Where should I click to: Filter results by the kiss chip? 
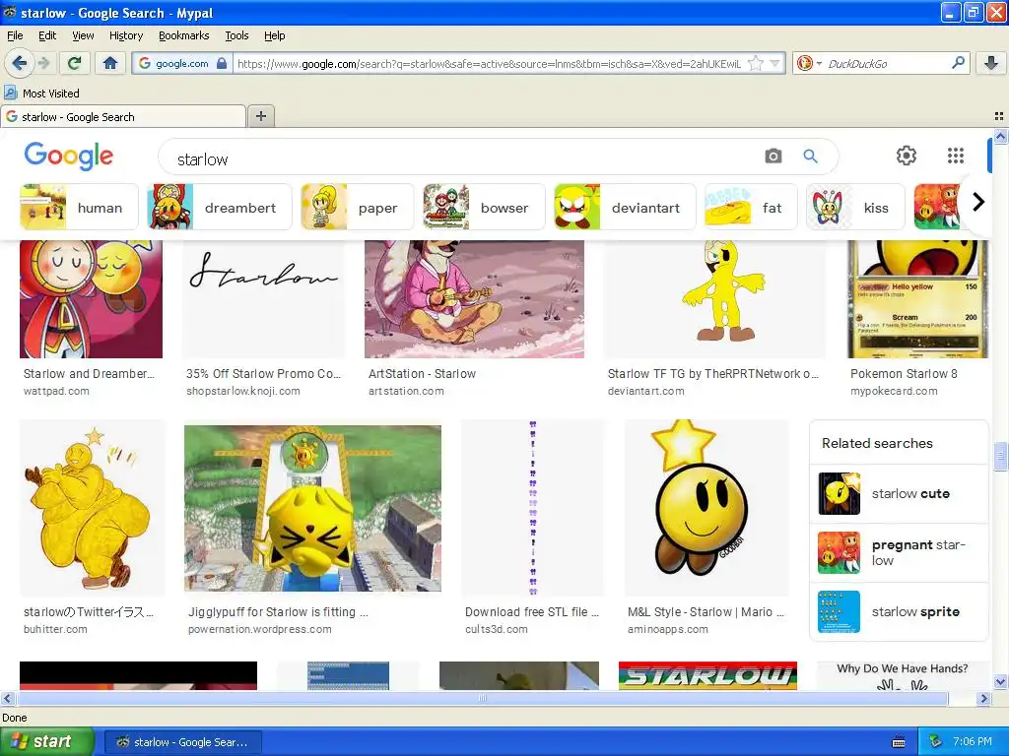(856, 207)
